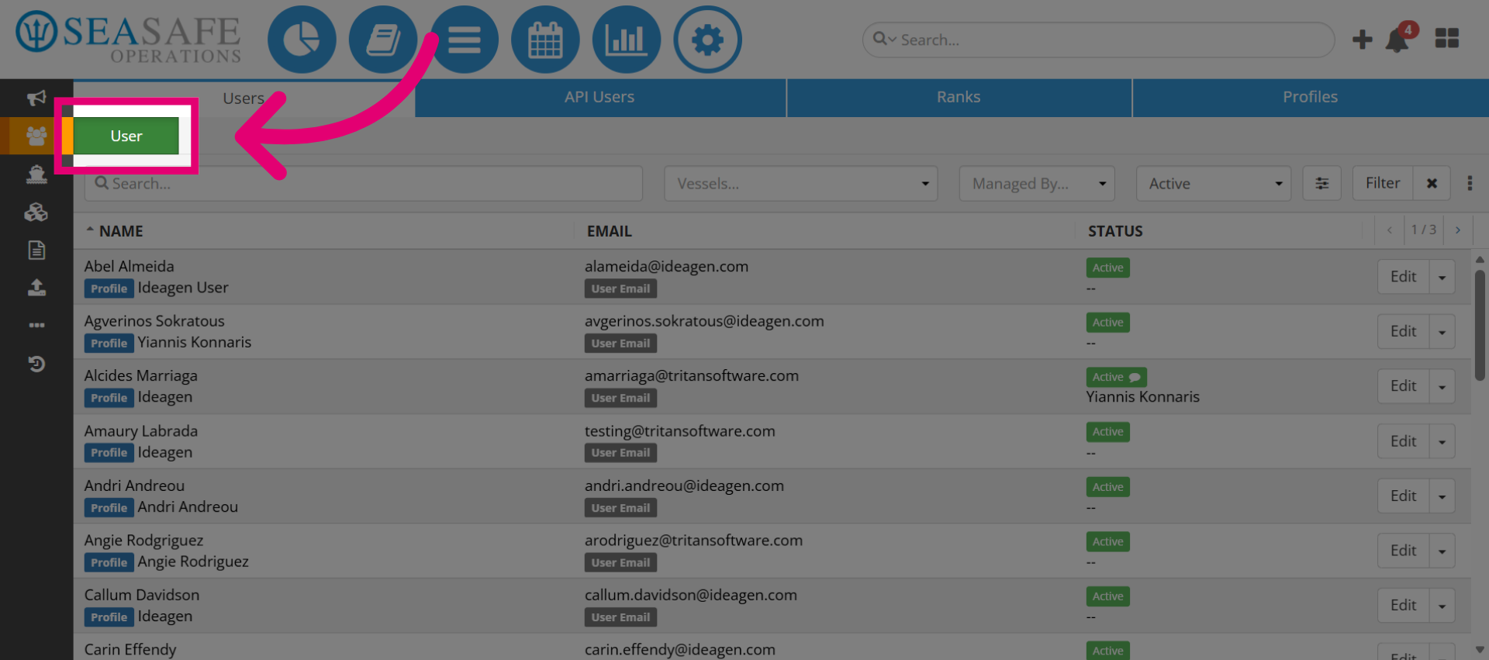Click comment icon on Alcides Marriaga status
This screenshot has width=1489, height=660.
1135,378
